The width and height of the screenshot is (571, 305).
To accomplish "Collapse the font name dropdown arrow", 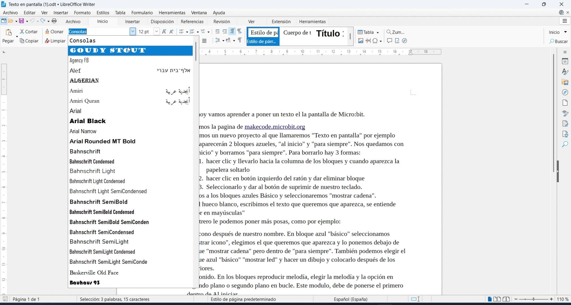I will (132, 32).
